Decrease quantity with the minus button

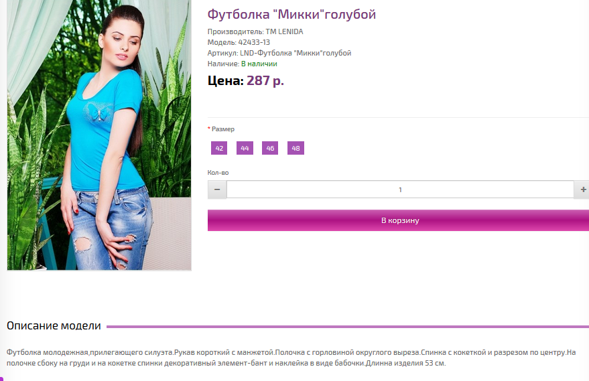click(217, 189)
